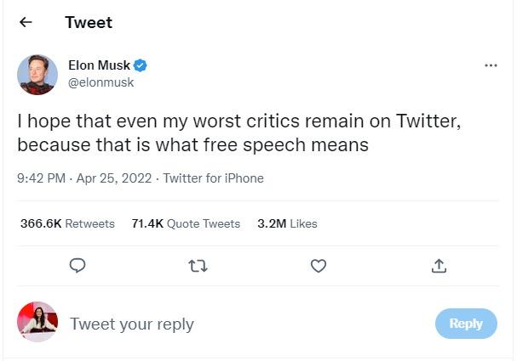This screenshot has width=517, height=361.
Task: Click the retweet arrows icon
Action: point(198,266)
